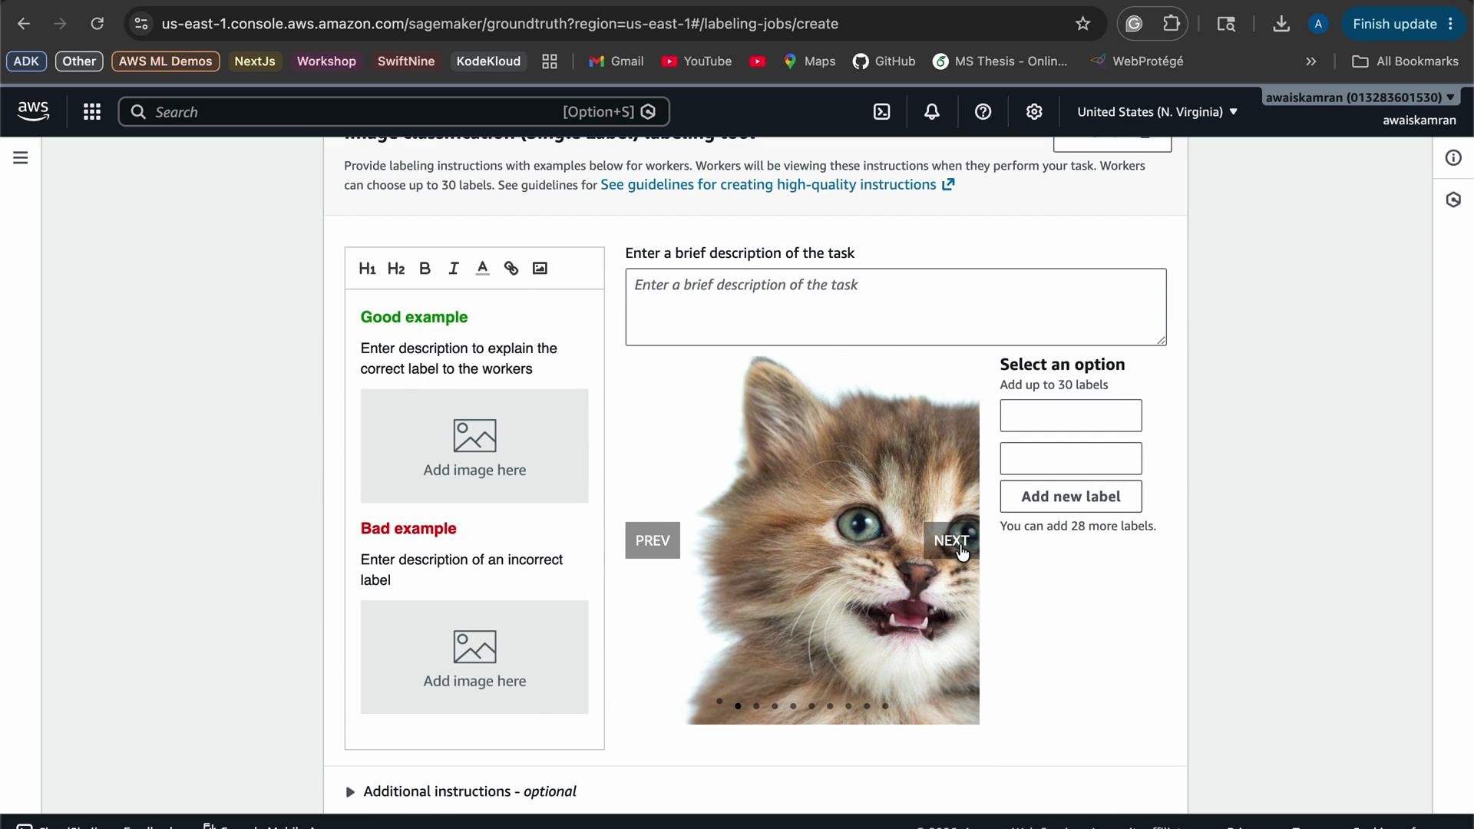Open Workshop bookmark folder

(326, 61)
